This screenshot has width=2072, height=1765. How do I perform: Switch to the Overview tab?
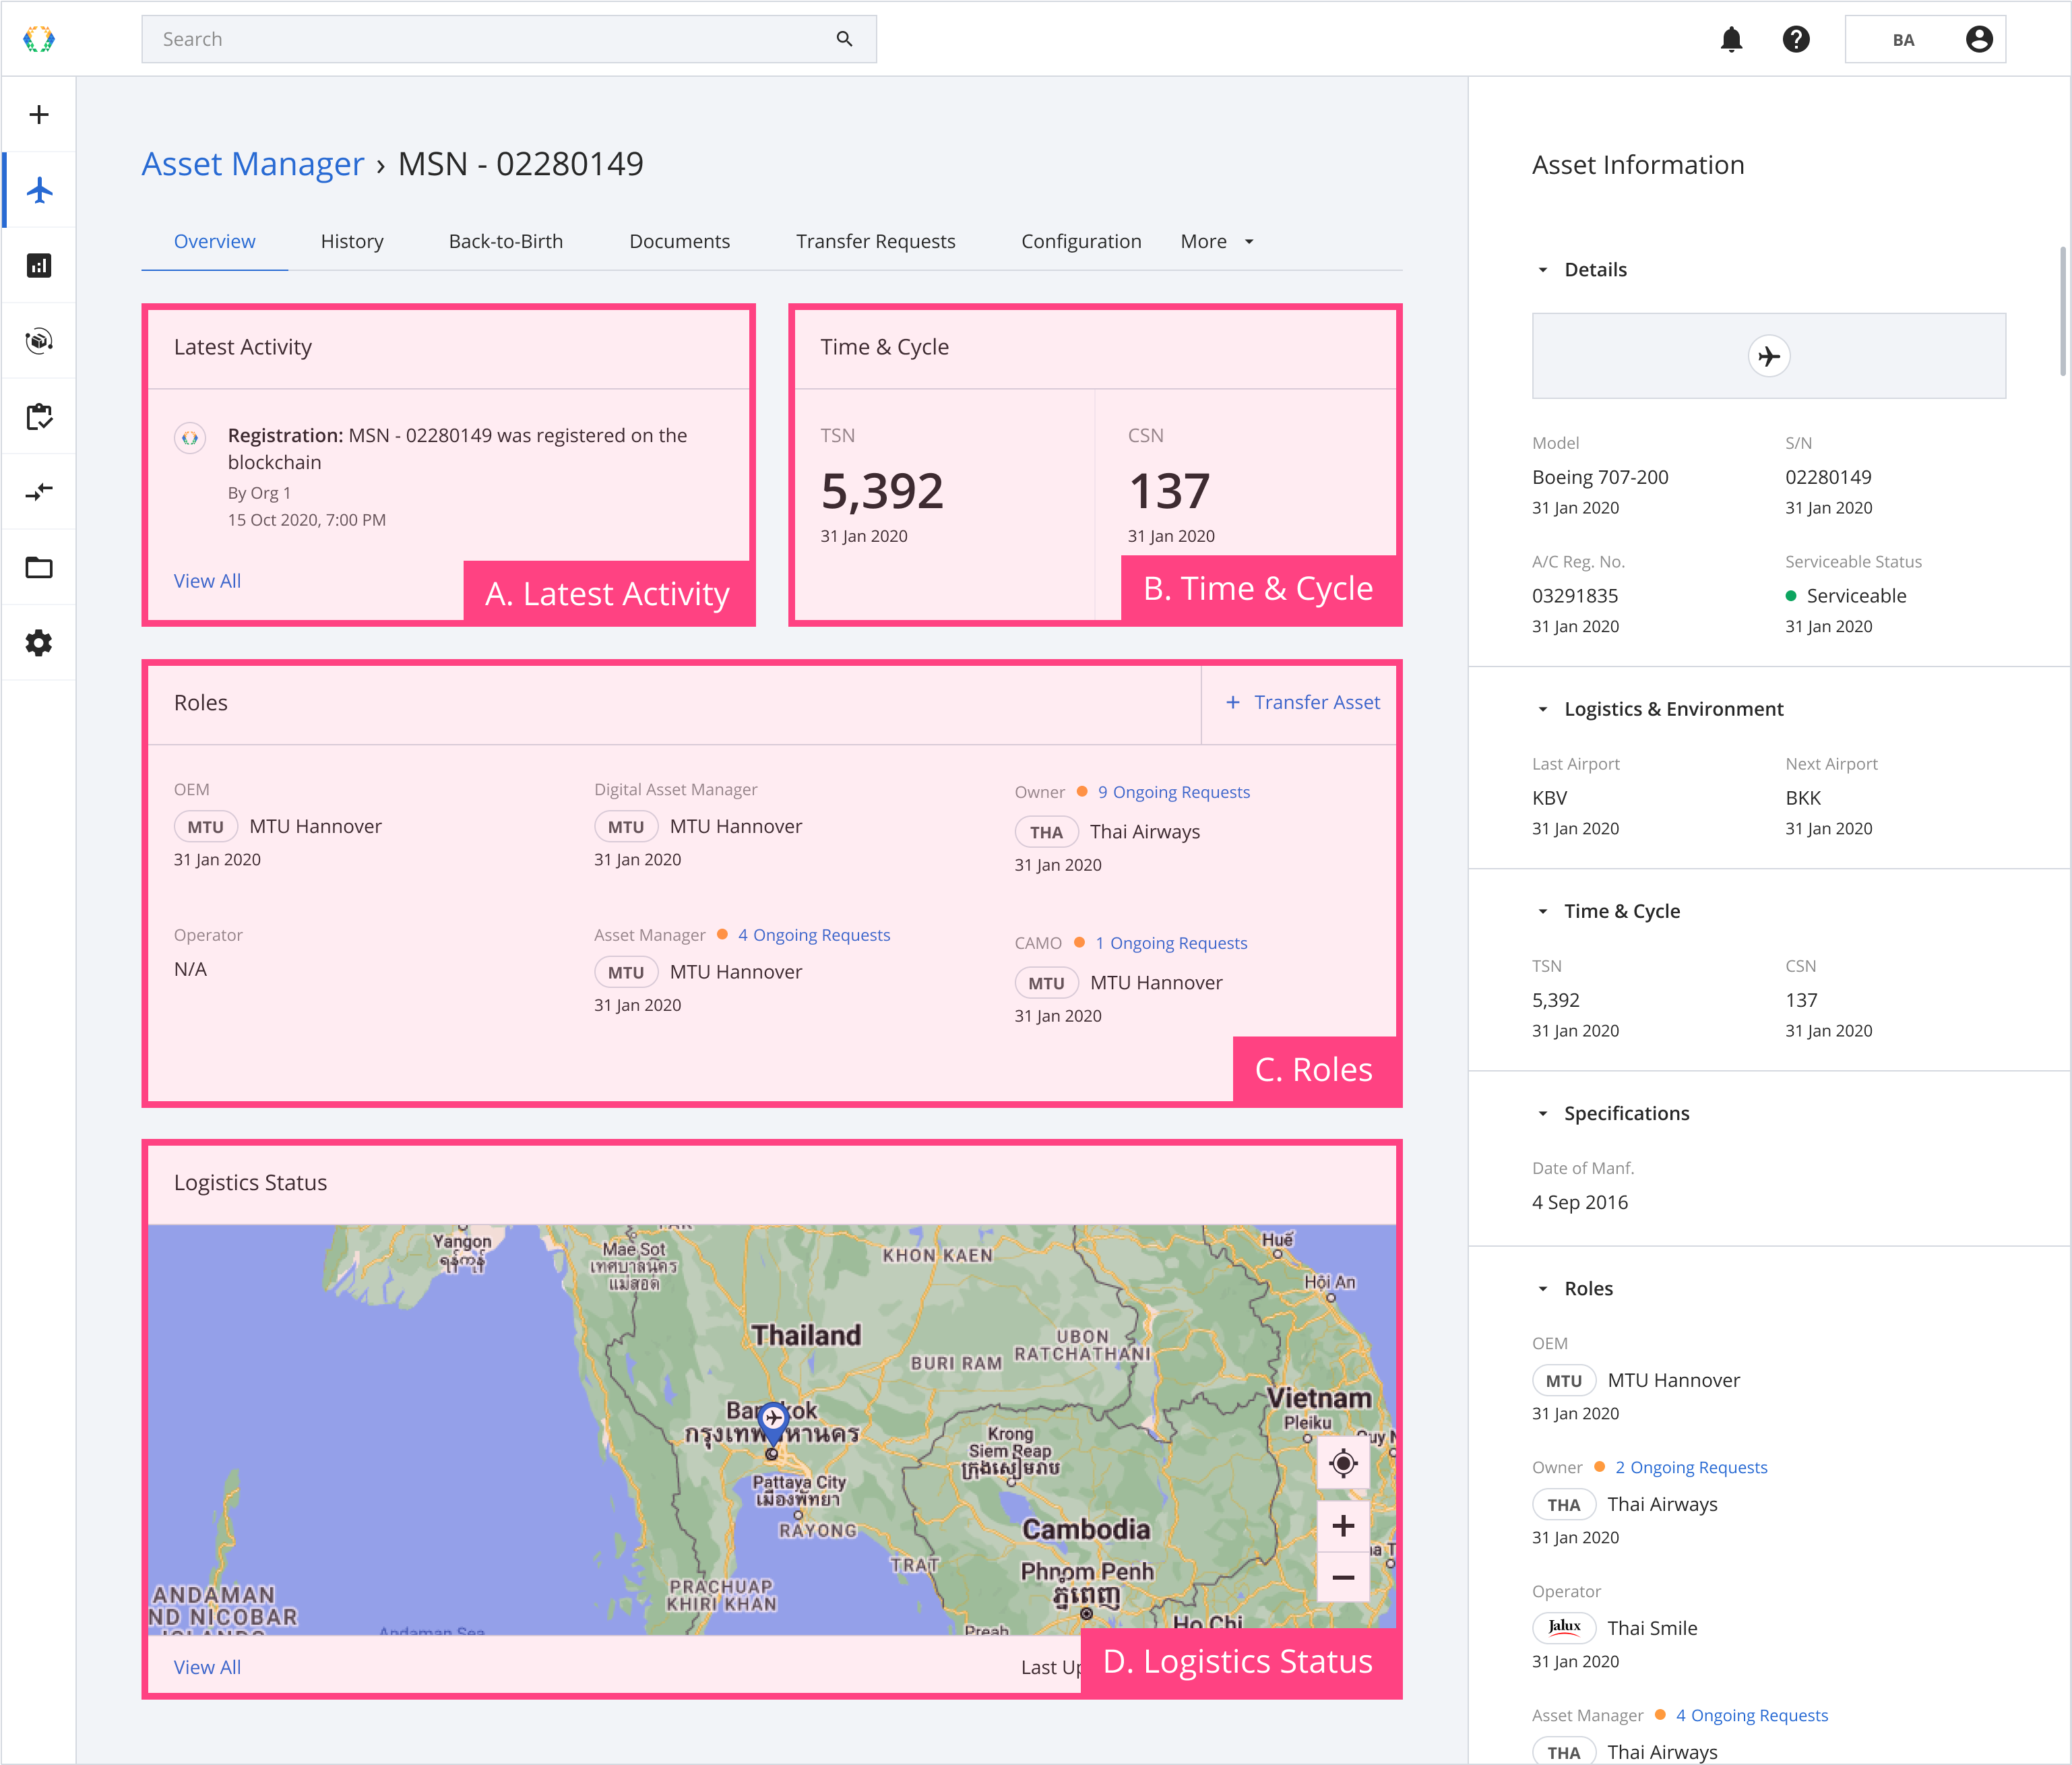[214, 241]
